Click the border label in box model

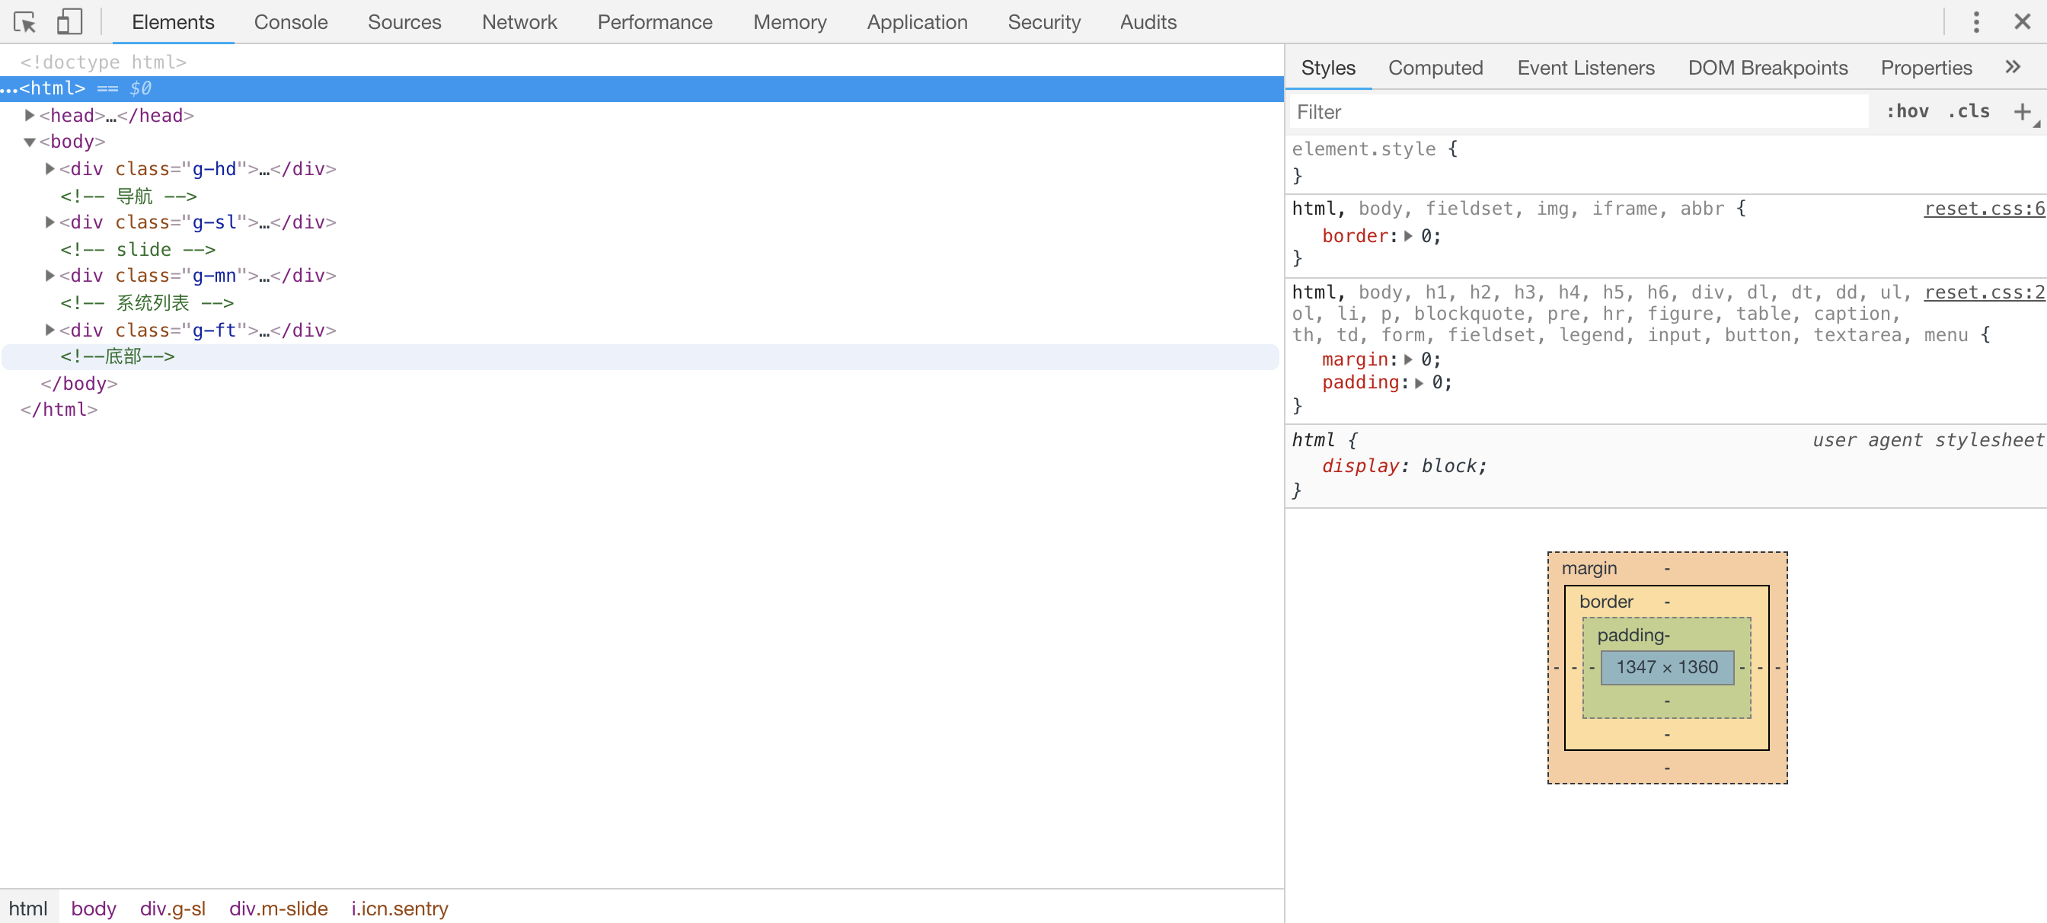point(1605,602)
